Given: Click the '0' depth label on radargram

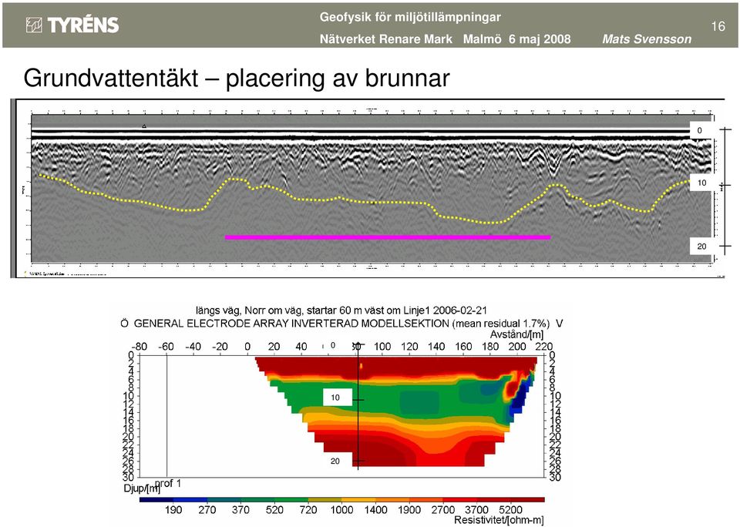Looking at the screenshot, I should [x=699, y=131].
